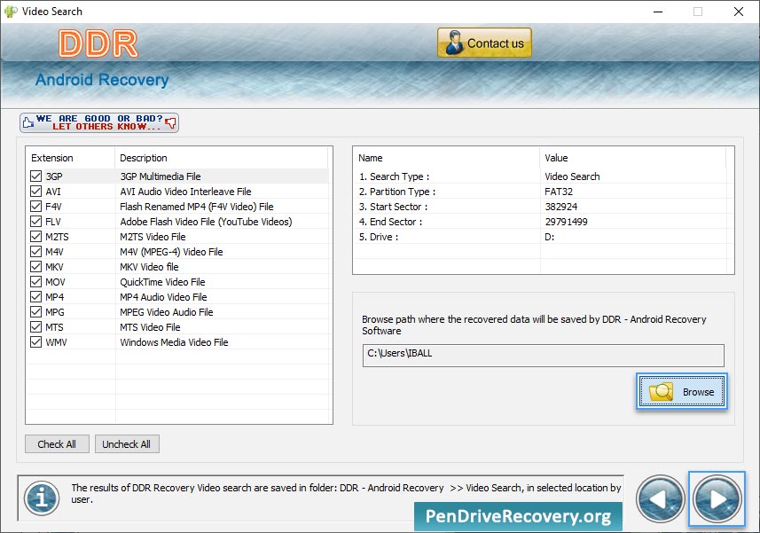Screen dimensions: 760x533
Task: Click "4. End Sector :" row name
Action: click(x=391, y=222)
